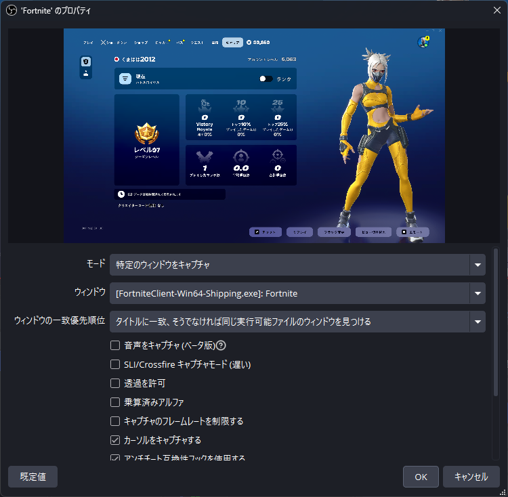Click the matches played crossed-axes icon
Viewport: 508px width, 497px height.
[205, 157]
